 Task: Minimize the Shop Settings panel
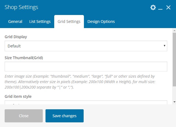click(x=160, y=8)
